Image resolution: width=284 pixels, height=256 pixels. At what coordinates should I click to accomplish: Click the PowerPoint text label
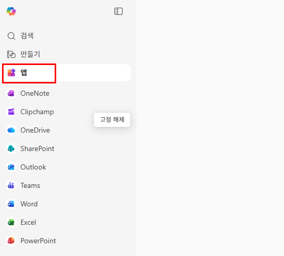pyautogui.click(x=38, y=241)
